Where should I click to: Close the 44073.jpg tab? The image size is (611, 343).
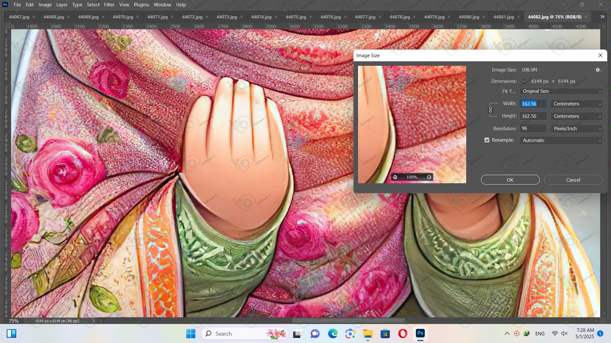(242, 17)
